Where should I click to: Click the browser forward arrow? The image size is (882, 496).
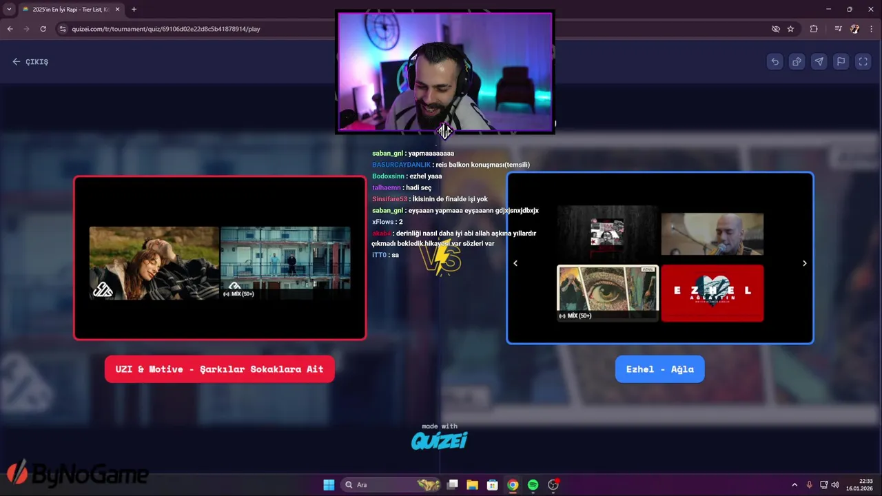(26, 29)
